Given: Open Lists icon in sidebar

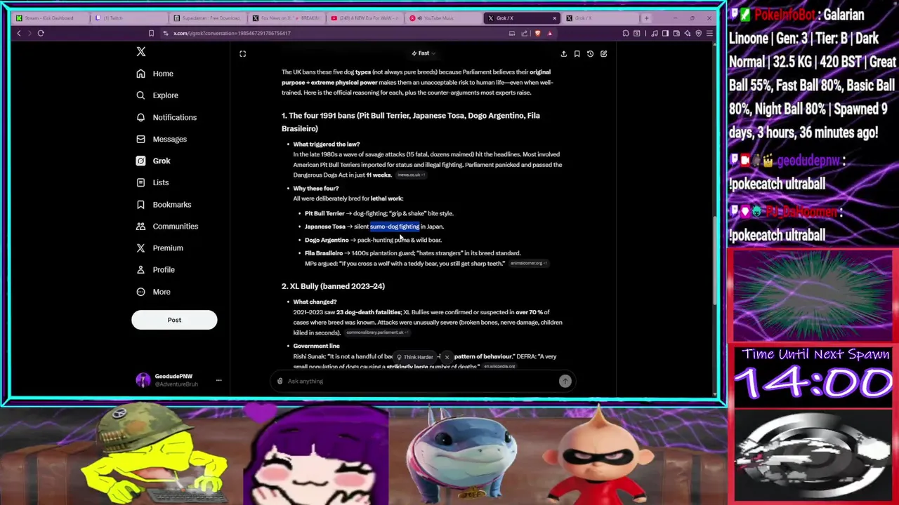Looking at the screenshot, I should click(x=140, y=182).
